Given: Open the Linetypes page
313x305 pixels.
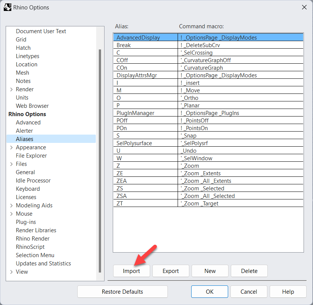Looking at the screenshot, I should click(28, 56).
